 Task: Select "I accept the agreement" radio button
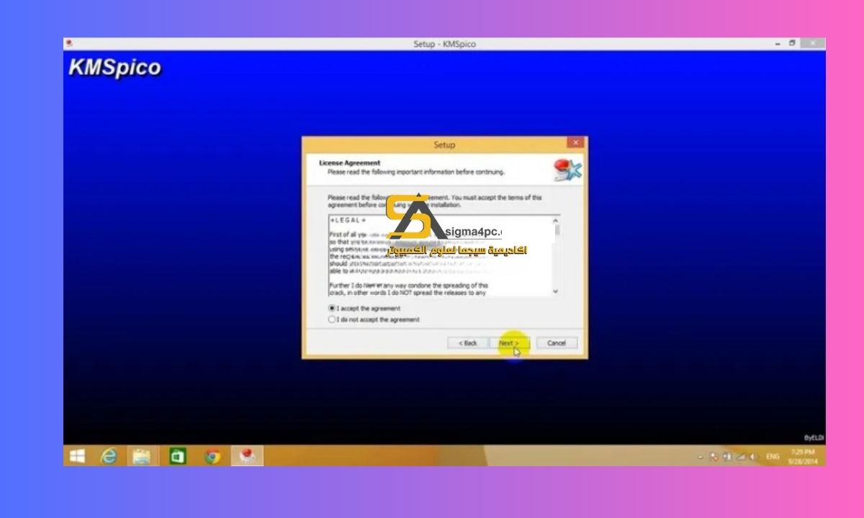(x=332, y=308)
